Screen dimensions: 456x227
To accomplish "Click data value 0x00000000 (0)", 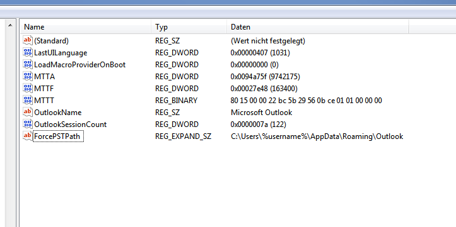I will (255, 65).
